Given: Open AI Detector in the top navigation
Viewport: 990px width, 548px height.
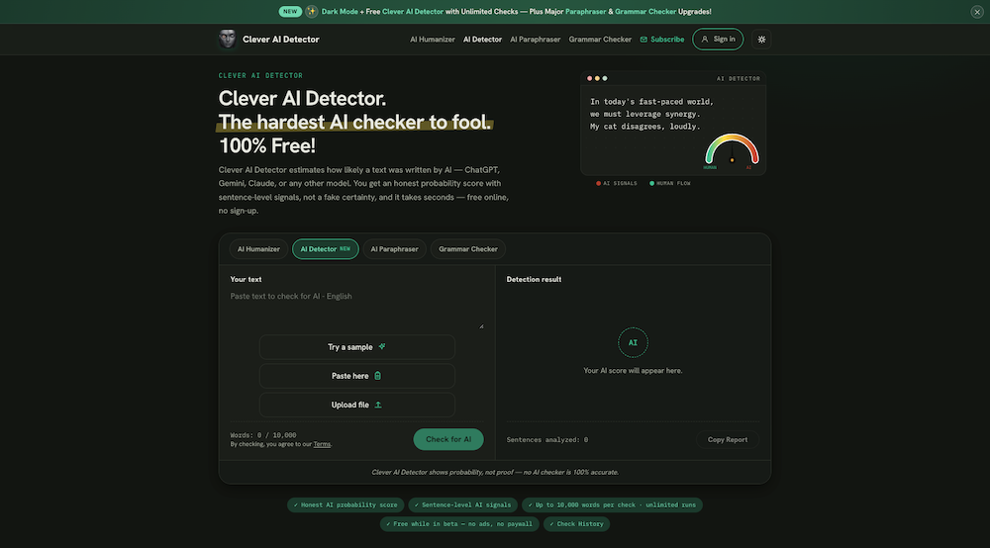Looking at the screenshot, I should coord(482,40).
